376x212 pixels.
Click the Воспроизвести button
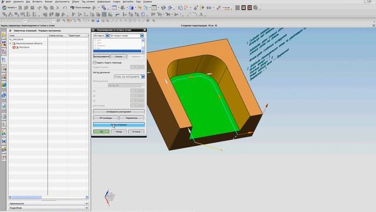[101, 57]
